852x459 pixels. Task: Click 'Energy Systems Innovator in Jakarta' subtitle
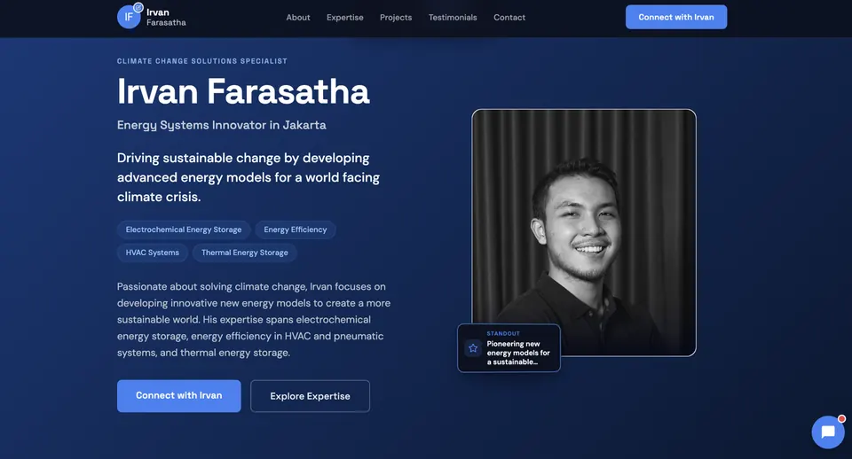pos(222,125)
